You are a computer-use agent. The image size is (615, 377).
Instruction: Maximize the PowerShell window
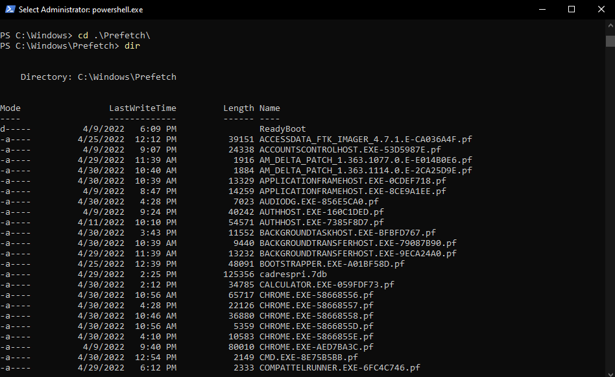click(x=571, y=9)
